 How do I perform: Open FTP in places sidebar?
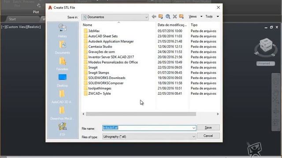(x=63, y=129)
